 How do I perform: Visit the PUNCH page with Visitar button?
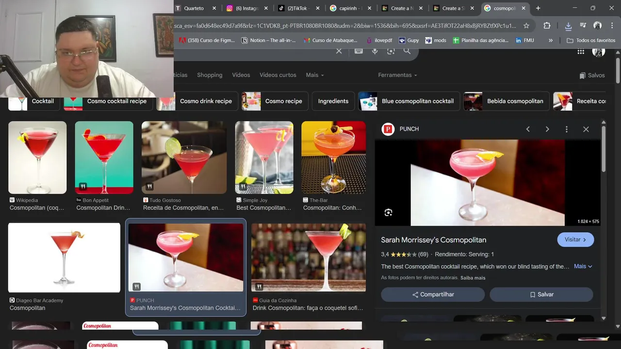(x=575, y=239)
